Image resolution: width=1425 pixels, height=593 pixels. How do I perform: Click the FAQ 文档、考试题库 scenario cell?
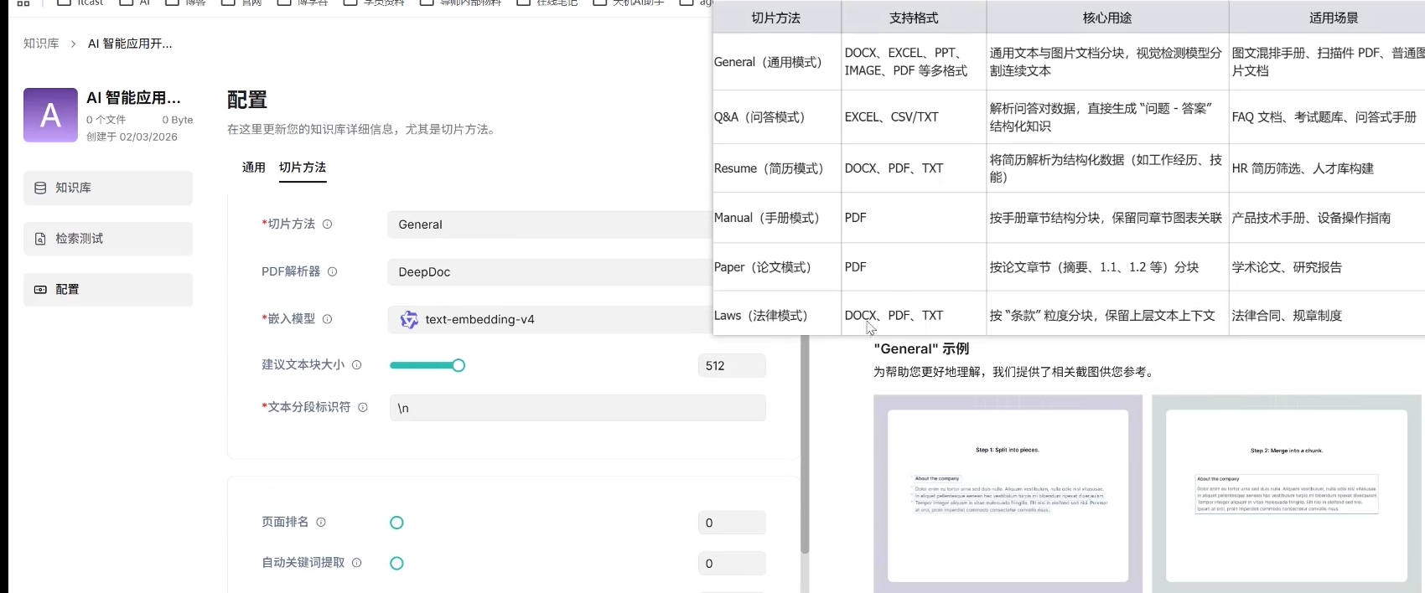(x=1327, y=117)
